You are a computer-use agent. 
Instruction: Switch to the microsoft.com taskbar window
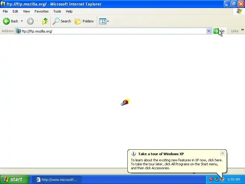[x=57, y=180]
